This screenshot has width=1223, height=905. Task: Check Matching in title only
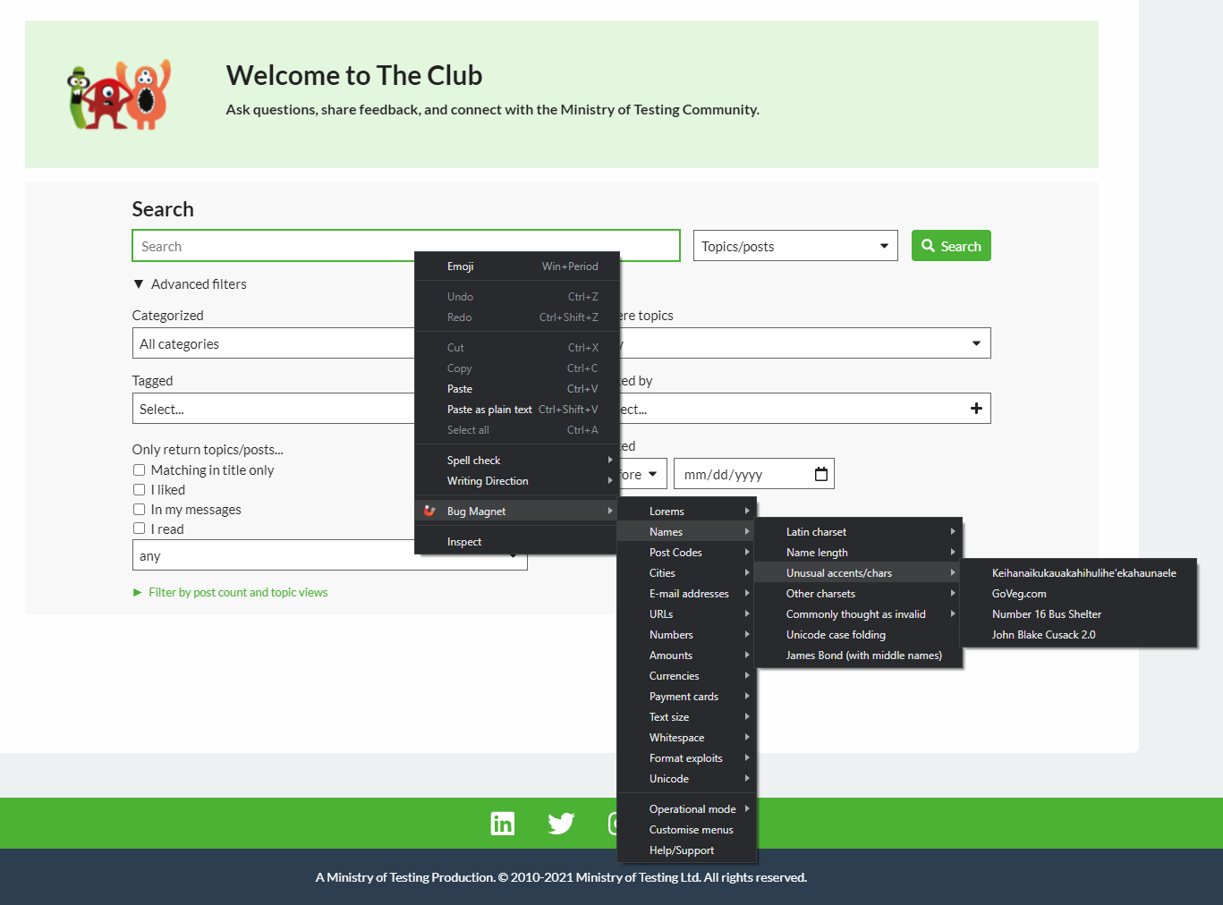(x=139, y=470)
